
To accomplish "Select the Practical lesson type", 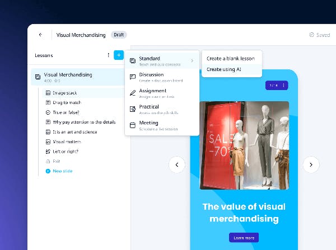I will click(x=162, y=109).
